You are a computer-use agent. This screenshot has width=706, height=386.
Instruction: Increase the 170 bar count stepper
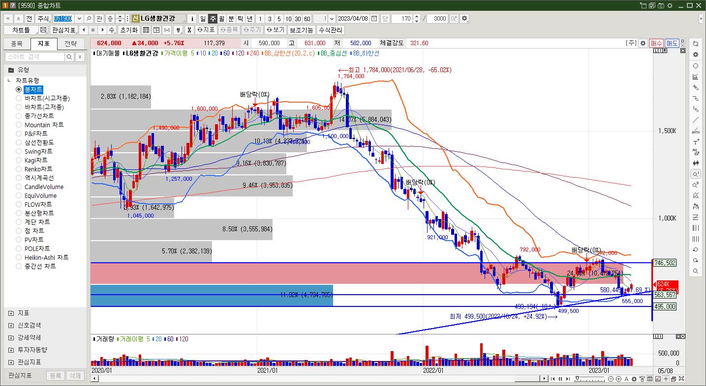[x=417, y=17]
